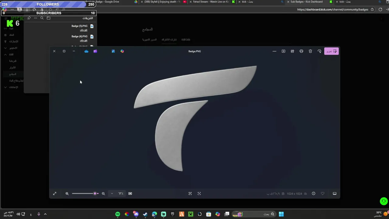
Task: Open the Copilot icon in the Photos title bar
Action: click(122, 51)
